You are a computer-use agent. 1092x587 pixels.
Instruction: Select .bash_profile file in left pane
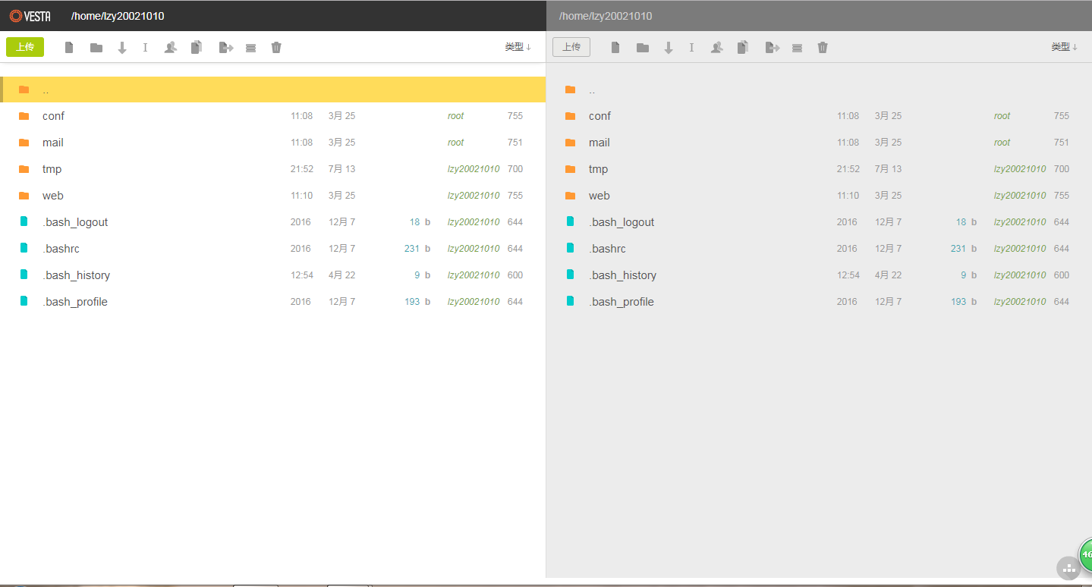(273, 302)
